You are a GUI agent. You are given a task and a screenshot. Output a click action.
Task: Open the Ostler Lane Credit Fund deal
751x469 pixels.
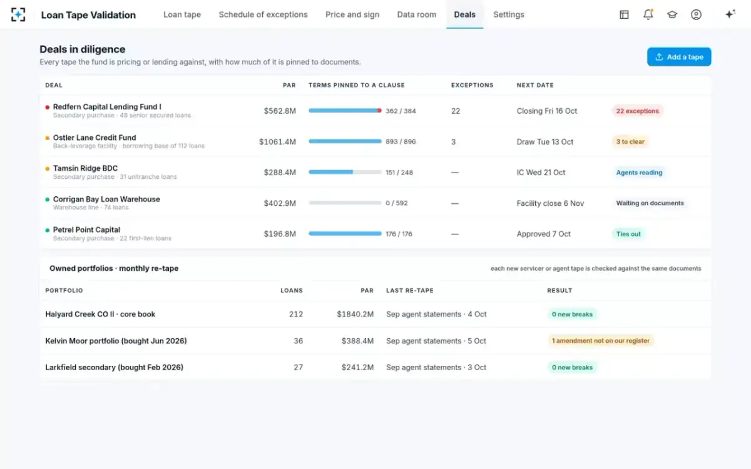point(95,138)
